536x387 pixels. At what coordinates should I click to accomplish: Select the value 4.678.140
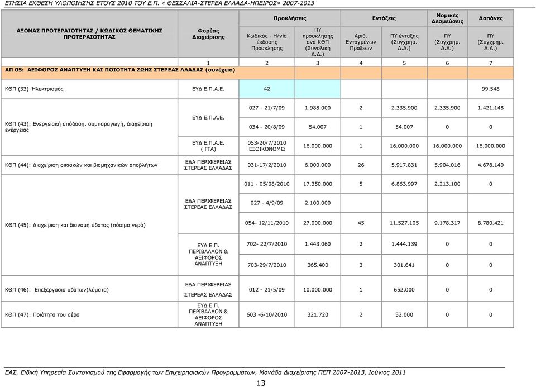point(491,165)
